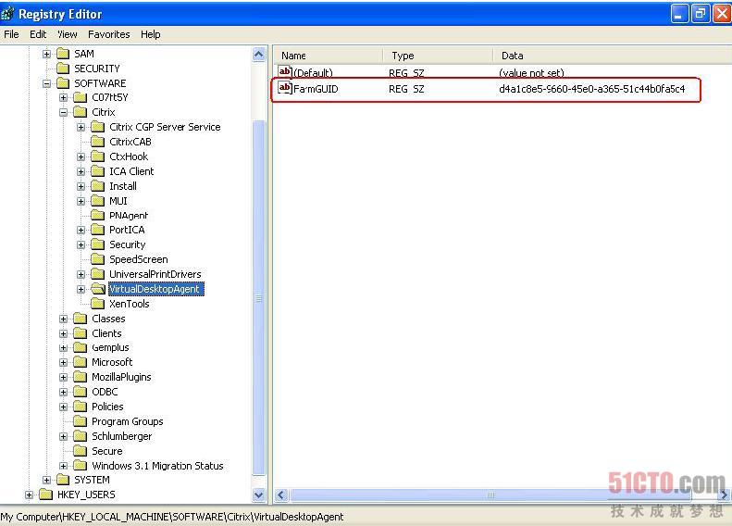Click the Gemplus folder icon

pos(81,347)
